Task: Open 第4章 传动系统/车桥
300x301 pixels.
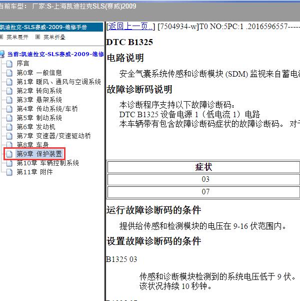Action: (x=47, y=109)
